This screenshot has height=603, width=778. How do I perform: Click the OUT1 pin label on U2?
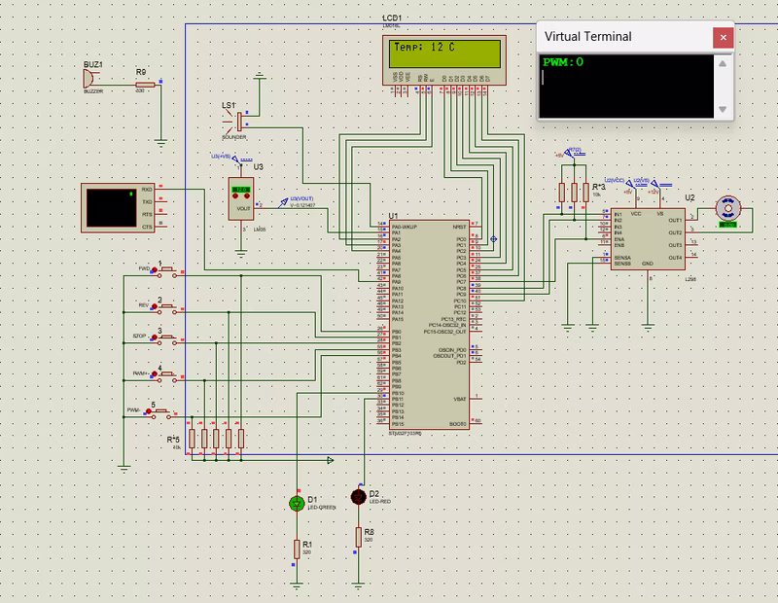(675, 221)
